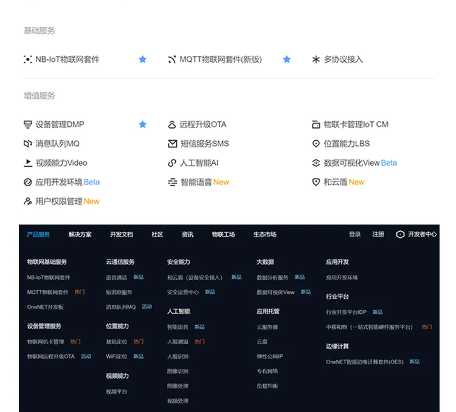Screen dimensions: 456x412
Task: Click the 数据可视化View Beta icon
Action: point(316,163)
